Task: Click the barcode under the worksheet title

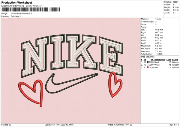Action: (31, 10)
